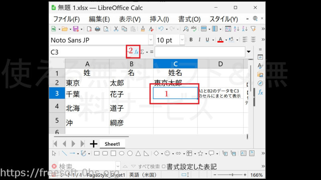Open the sidebar Styles icon
This screenshot has width=321, height=180.
[x=260, y=66]
